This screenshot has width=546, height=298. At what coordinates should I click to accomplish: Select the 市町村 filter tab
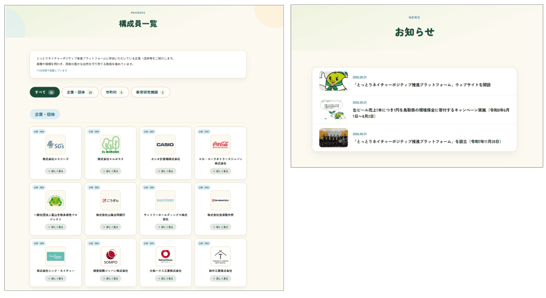click(115, 92)
